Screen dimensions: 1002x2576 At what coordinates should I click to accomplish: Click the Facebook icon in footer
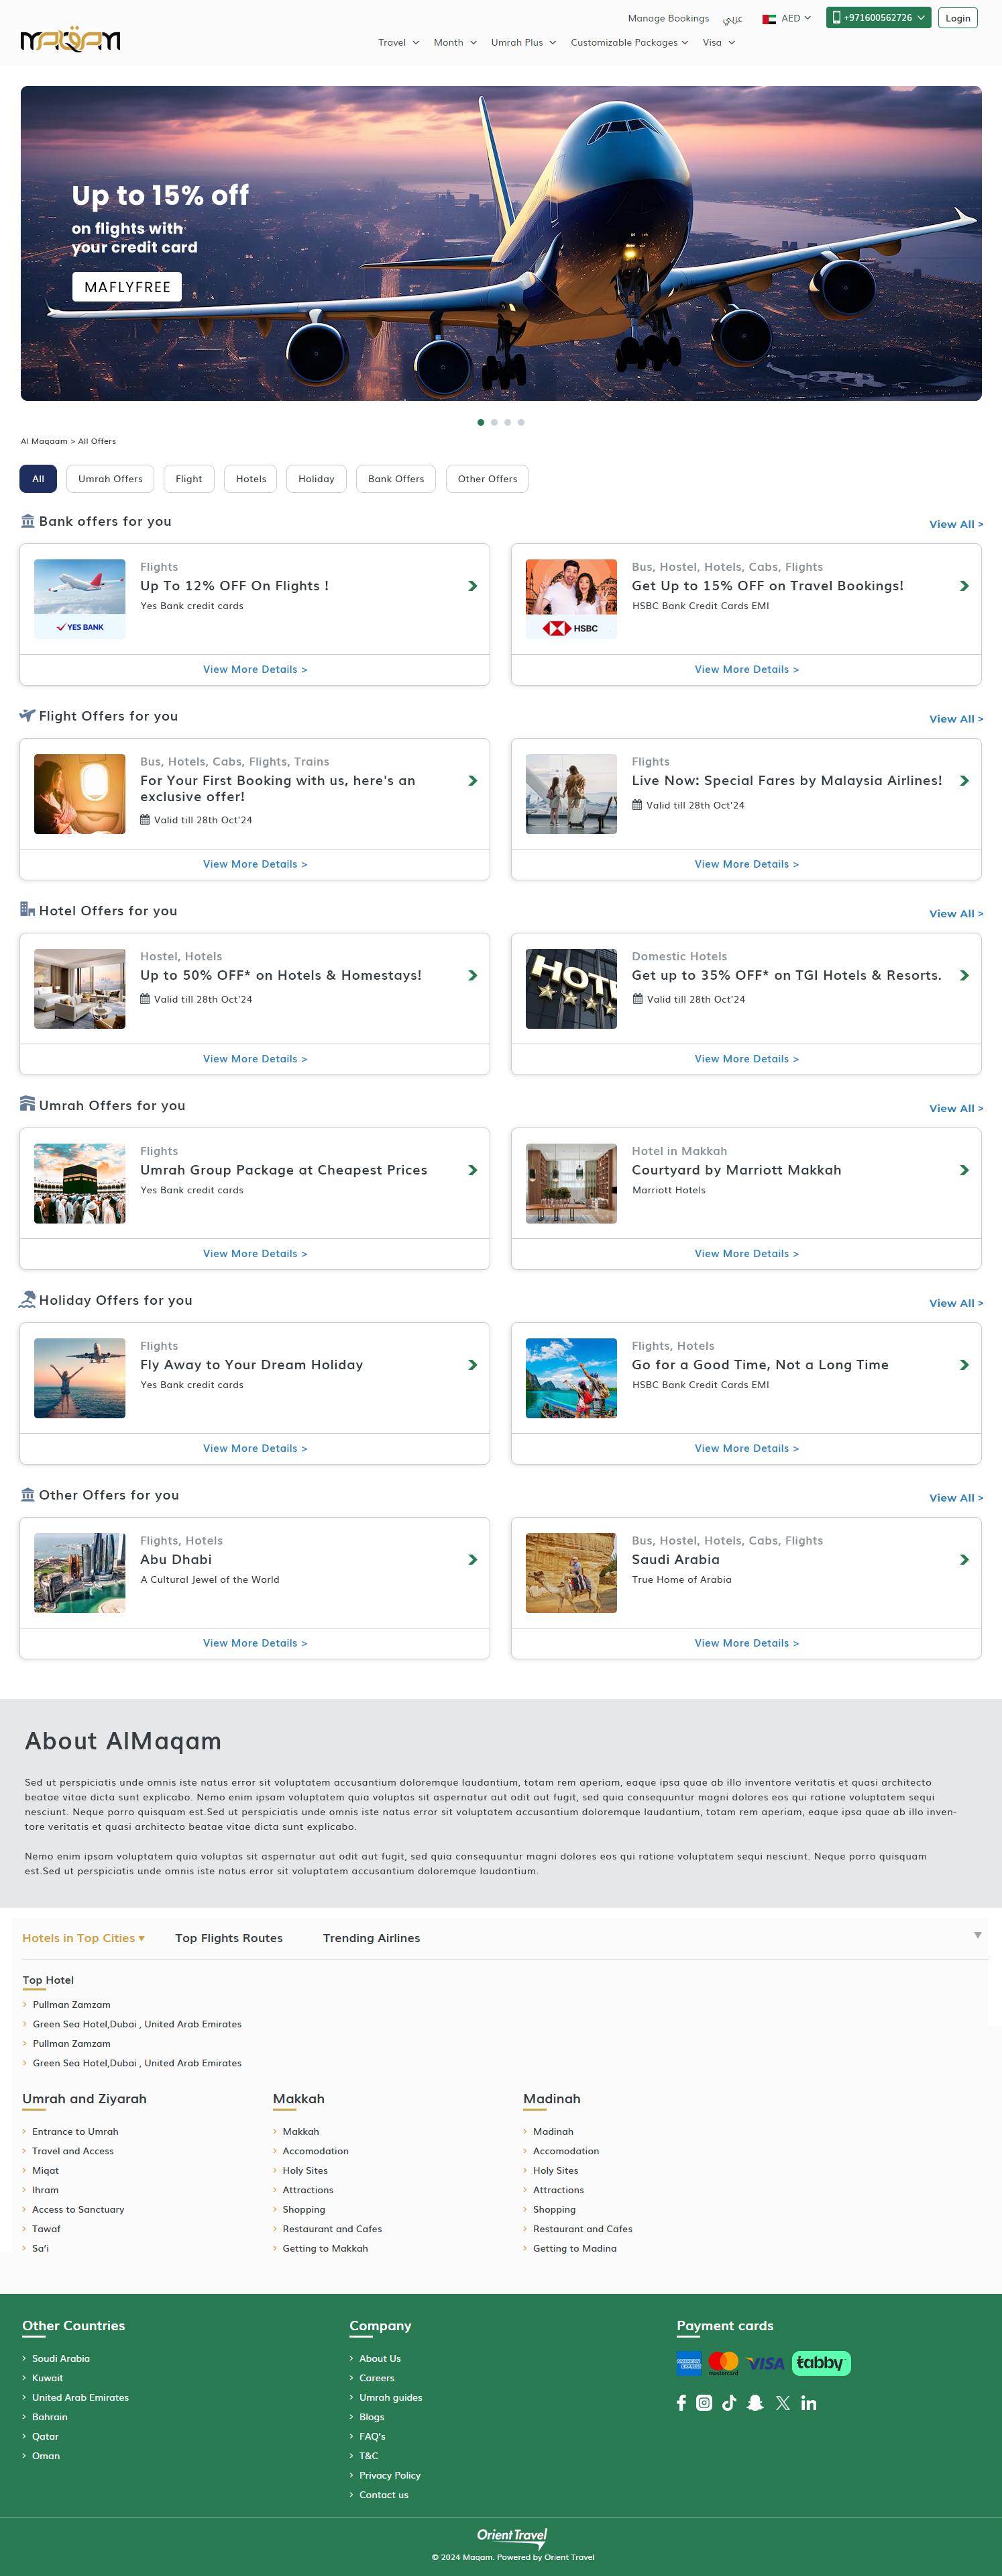pos(681,2403)
